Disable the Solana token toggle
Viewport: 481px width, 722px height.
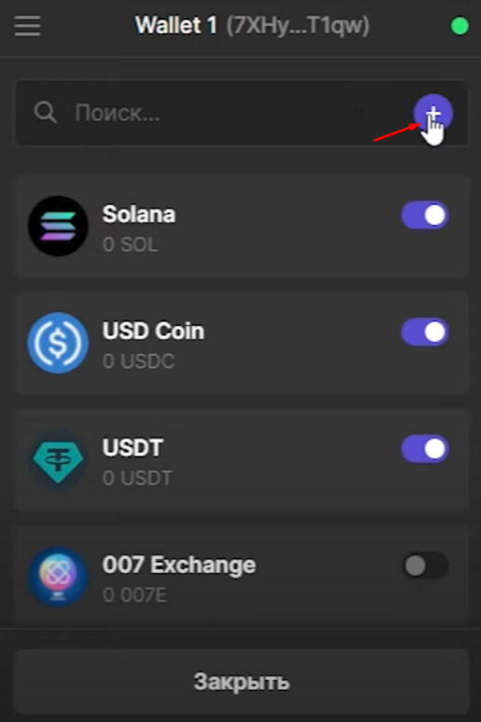(x=424, y=215)
